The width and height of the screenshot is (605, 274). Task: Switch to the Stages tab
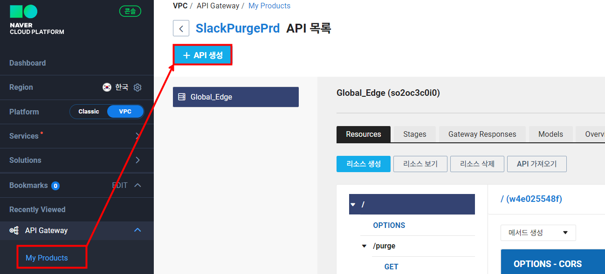click(415, 134)
